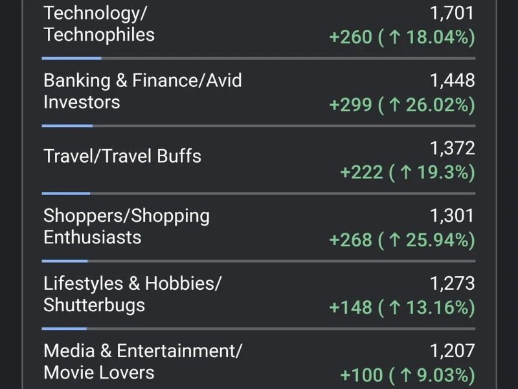Tap the +268 (25.94%) change text
Image resolution: width=518 pixels, height=389 pixels.
(402, 240)
